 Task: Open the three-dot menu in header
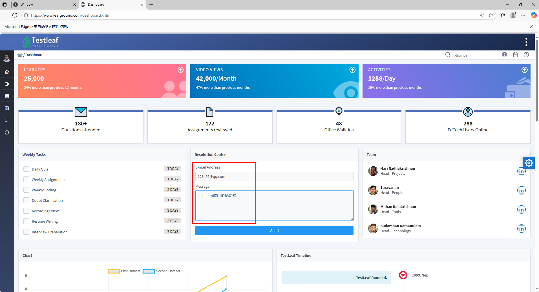[526, 42]
